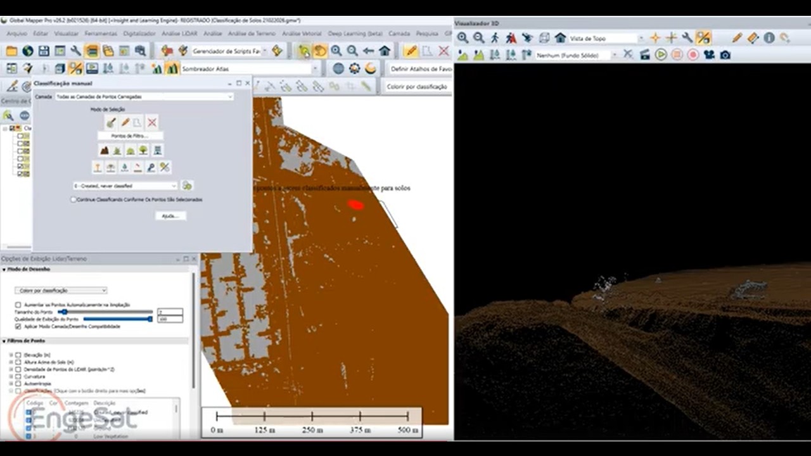The image size is (811, 456).
Task: Click the red record button in 3D viewer
Action: click(693, 54)
